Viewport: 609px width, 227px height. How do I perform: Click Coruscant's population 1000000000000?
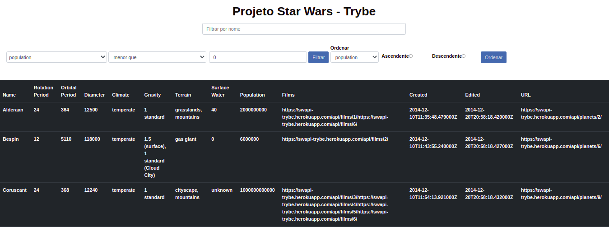(x=257, y=190)
